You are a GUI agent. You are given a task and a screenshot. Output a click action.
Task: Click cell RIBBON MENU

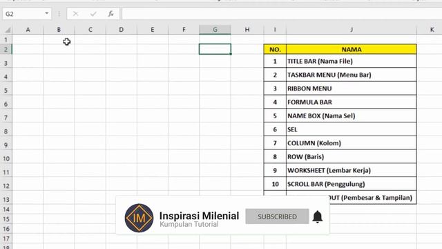coord(352,89)
